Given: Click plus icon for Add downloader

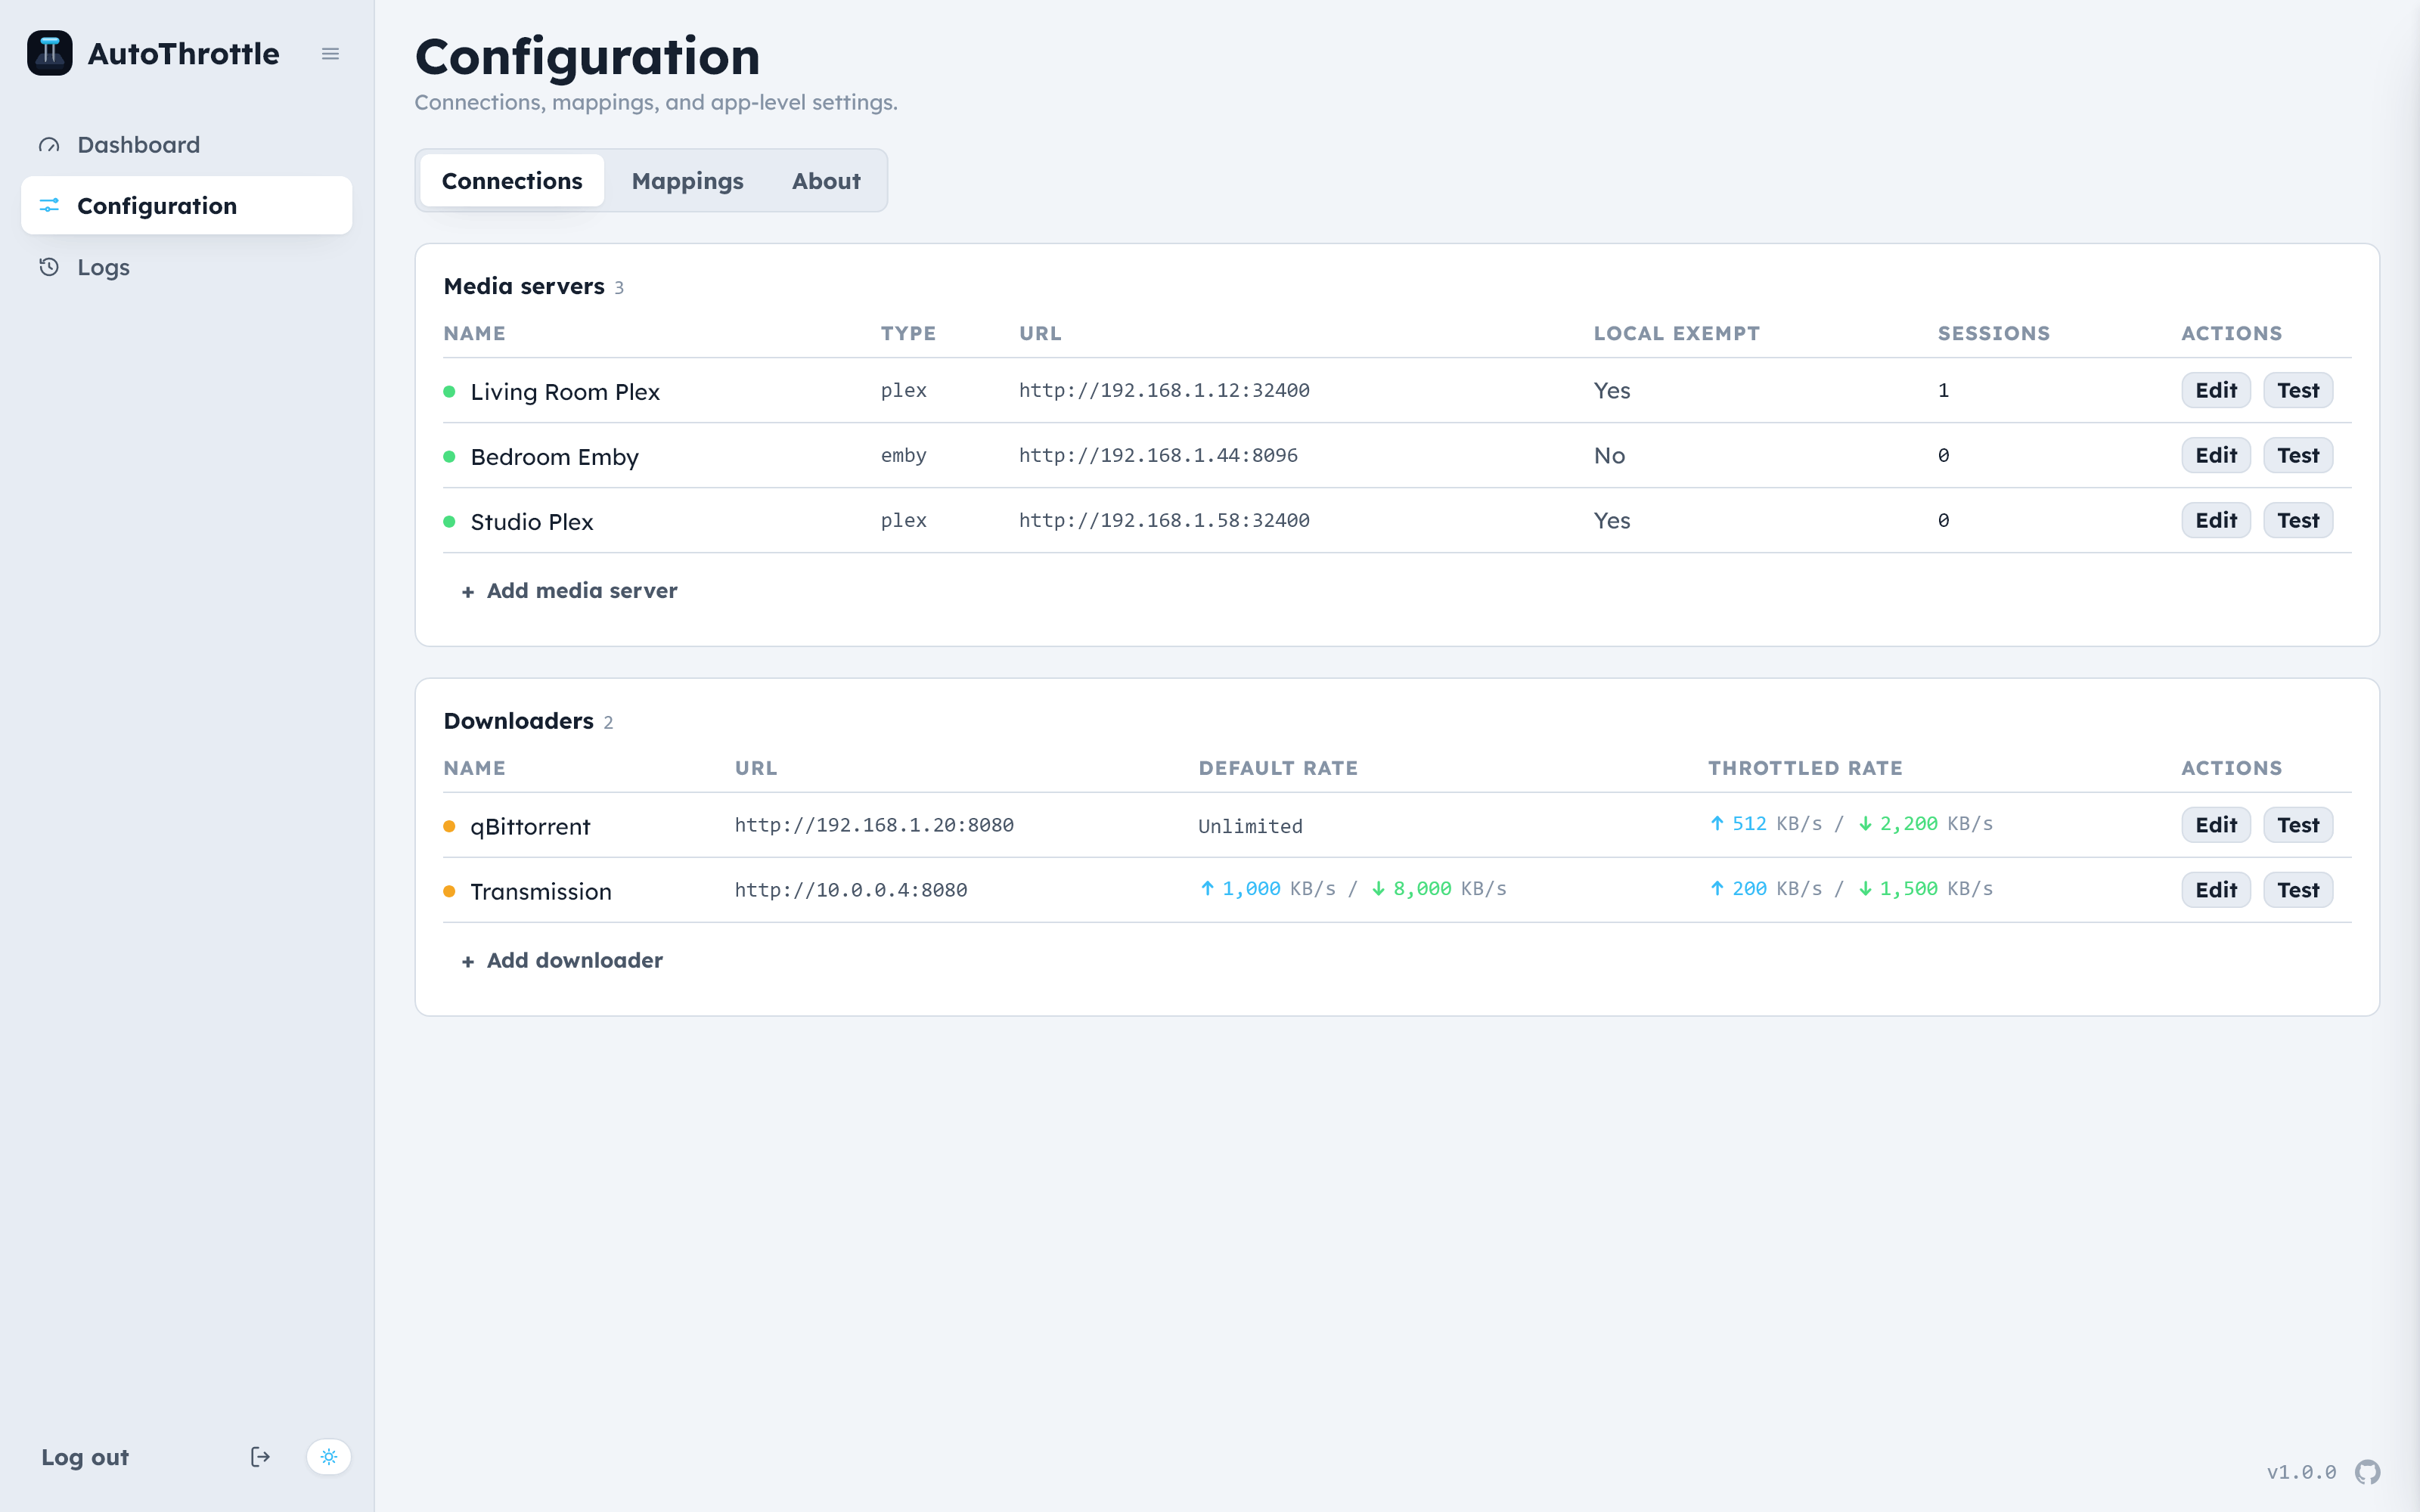Looking at the screenshot, I should pos(468,962).
